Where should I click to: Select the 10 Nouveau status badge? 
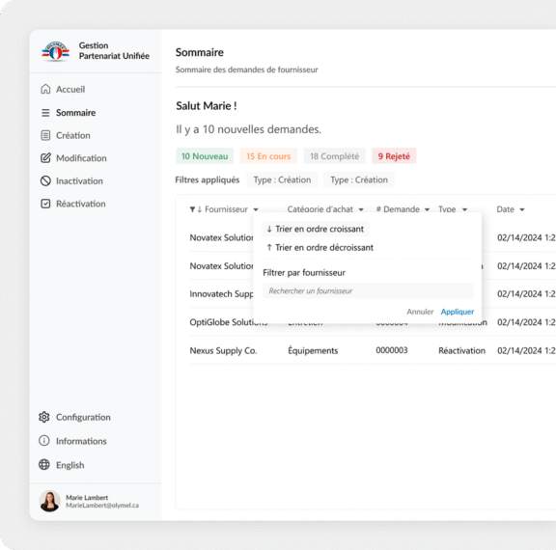(x=205, y=156)
